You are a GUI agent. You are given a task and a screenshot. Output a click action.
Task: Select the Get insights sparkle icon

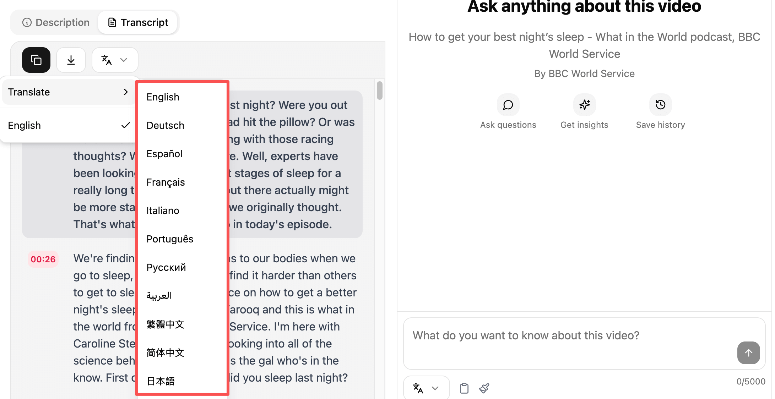(x=584, y=105)
